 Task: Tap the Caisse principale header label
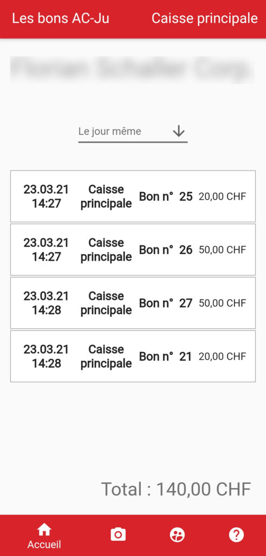[x=205, y=18]
